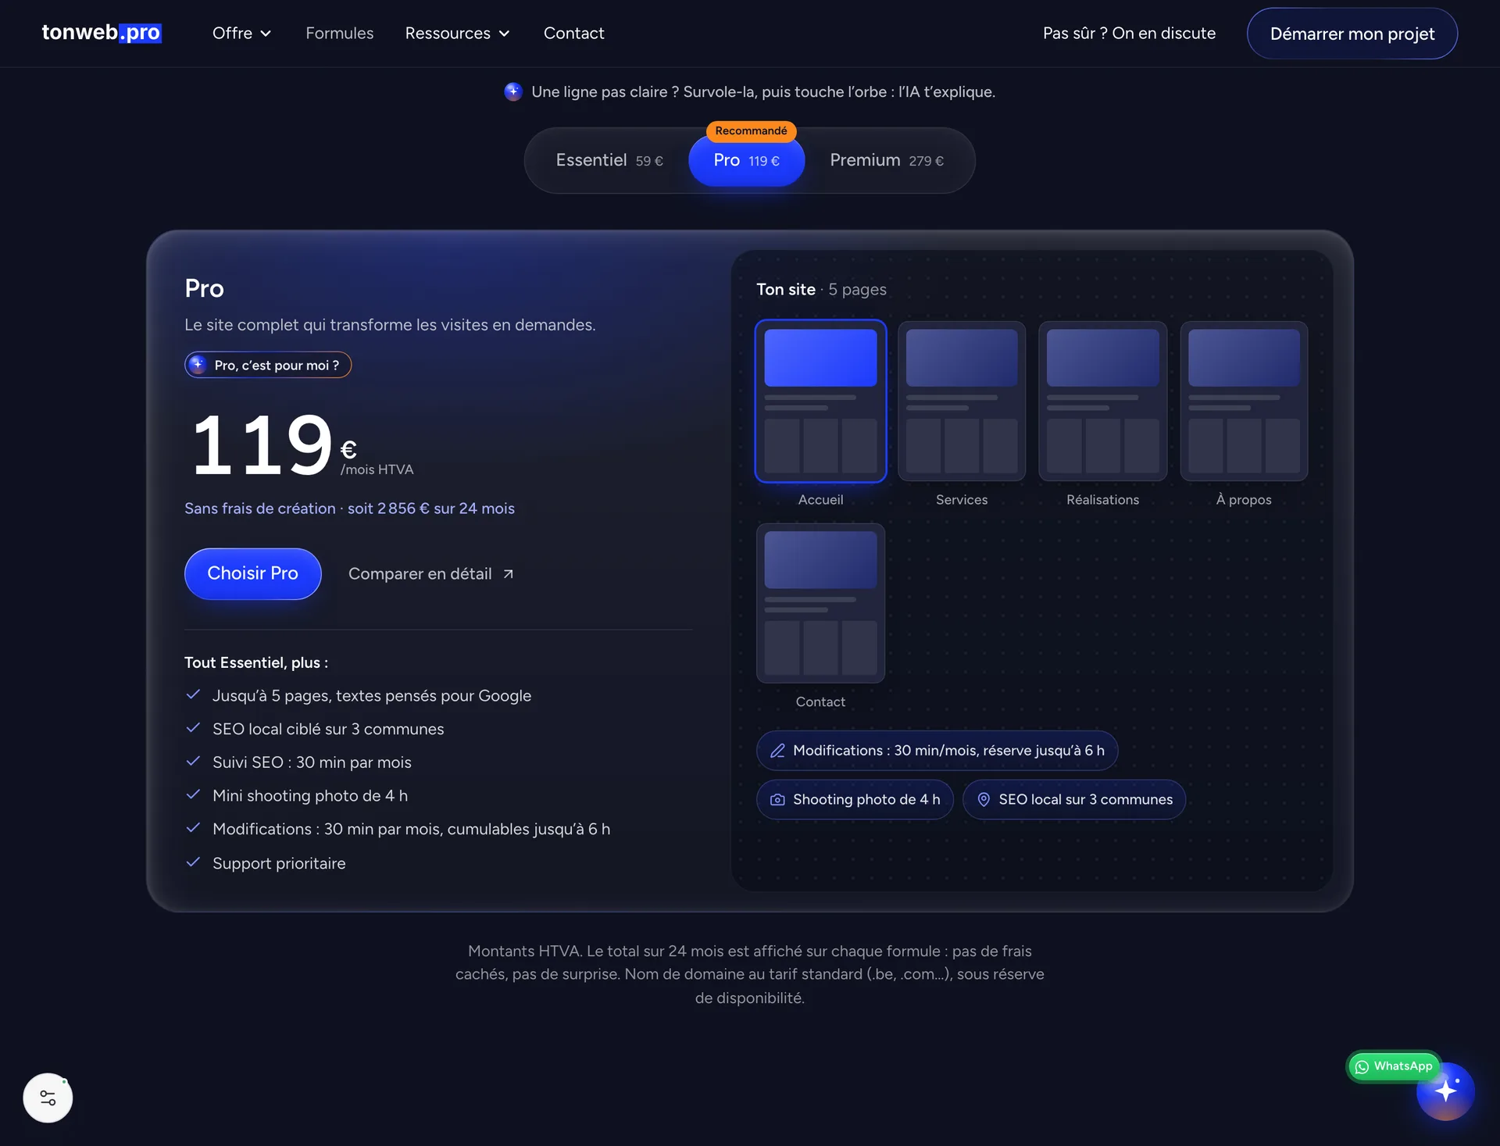Click the Démarrer mon projet button

(1352, 34)
